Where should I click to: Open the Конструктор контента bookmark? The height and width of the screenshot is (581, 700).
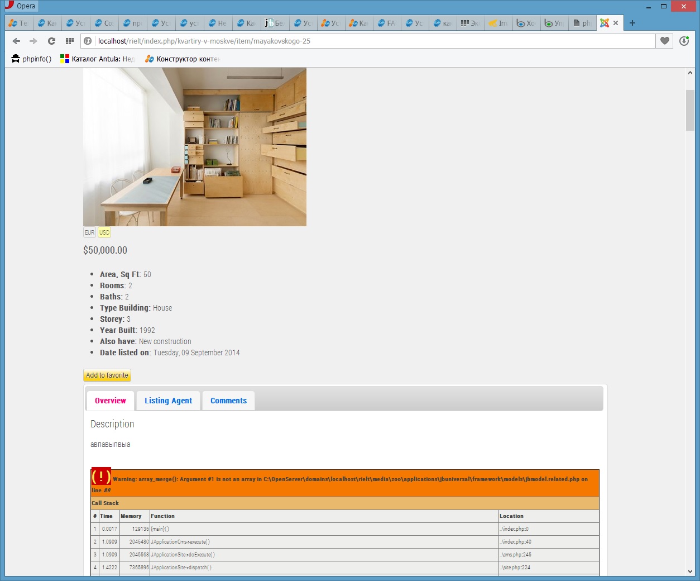point(182,59)
